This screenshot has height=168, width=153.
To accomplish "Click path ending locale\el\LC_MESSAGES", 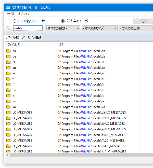I will (91, 124).
